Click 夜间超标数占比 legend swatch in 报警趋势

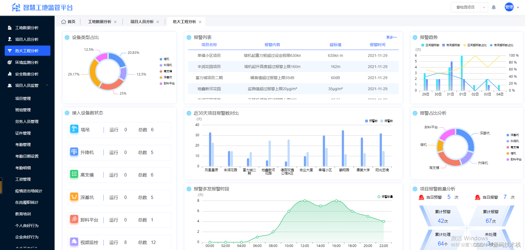coord(491,45)
